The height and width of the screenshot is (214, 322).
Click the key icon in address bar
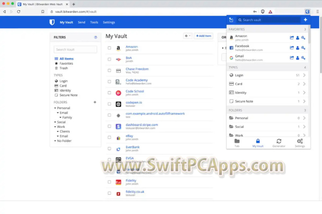point(255,12)
